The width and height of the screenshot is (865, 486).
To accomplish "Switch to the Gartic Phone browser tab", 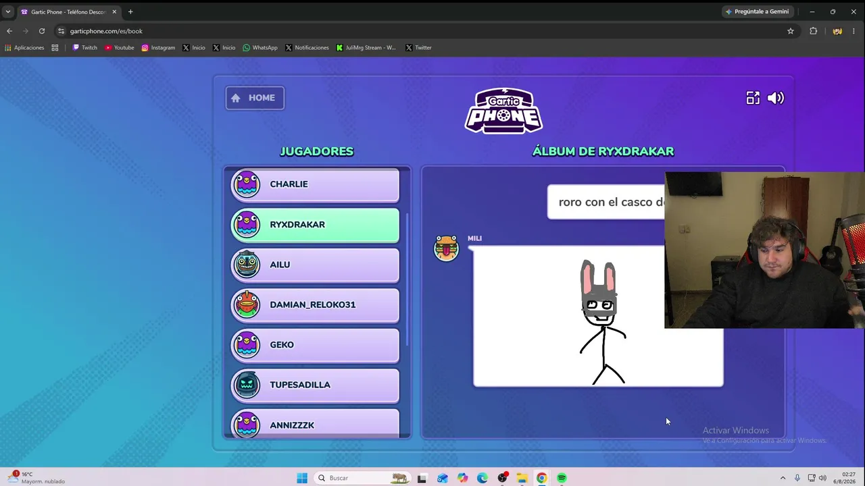I will 68,11.
